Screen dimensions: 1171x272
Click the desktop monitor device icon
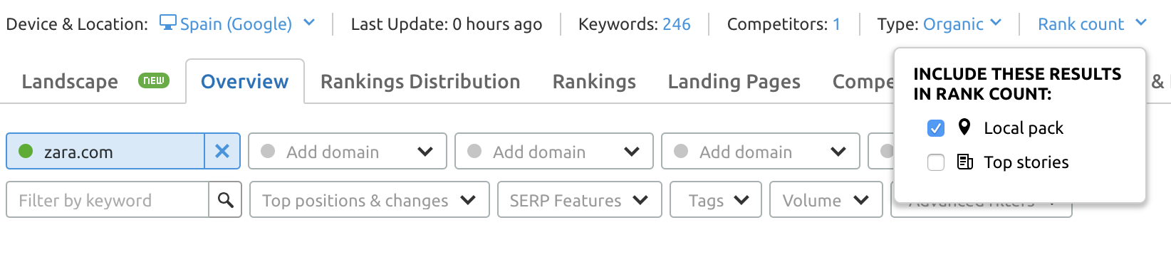point(168,23)
